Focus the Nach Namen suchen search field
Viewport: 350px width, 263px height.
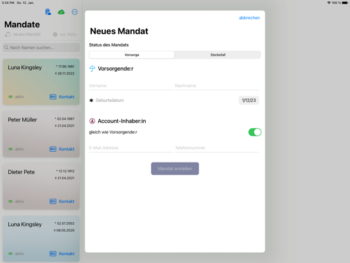click(41, 48)
